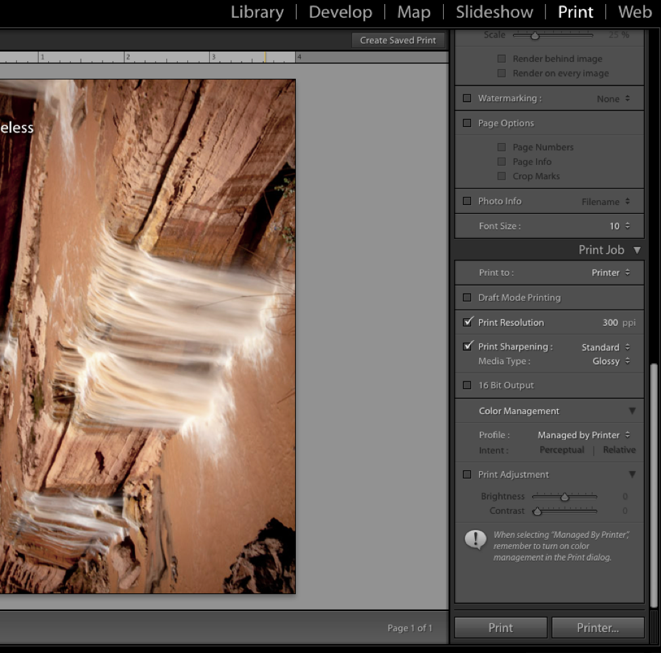661x653 pixels.
Task: Select the Perceptual rendering intent
Action: coord(562,449)
